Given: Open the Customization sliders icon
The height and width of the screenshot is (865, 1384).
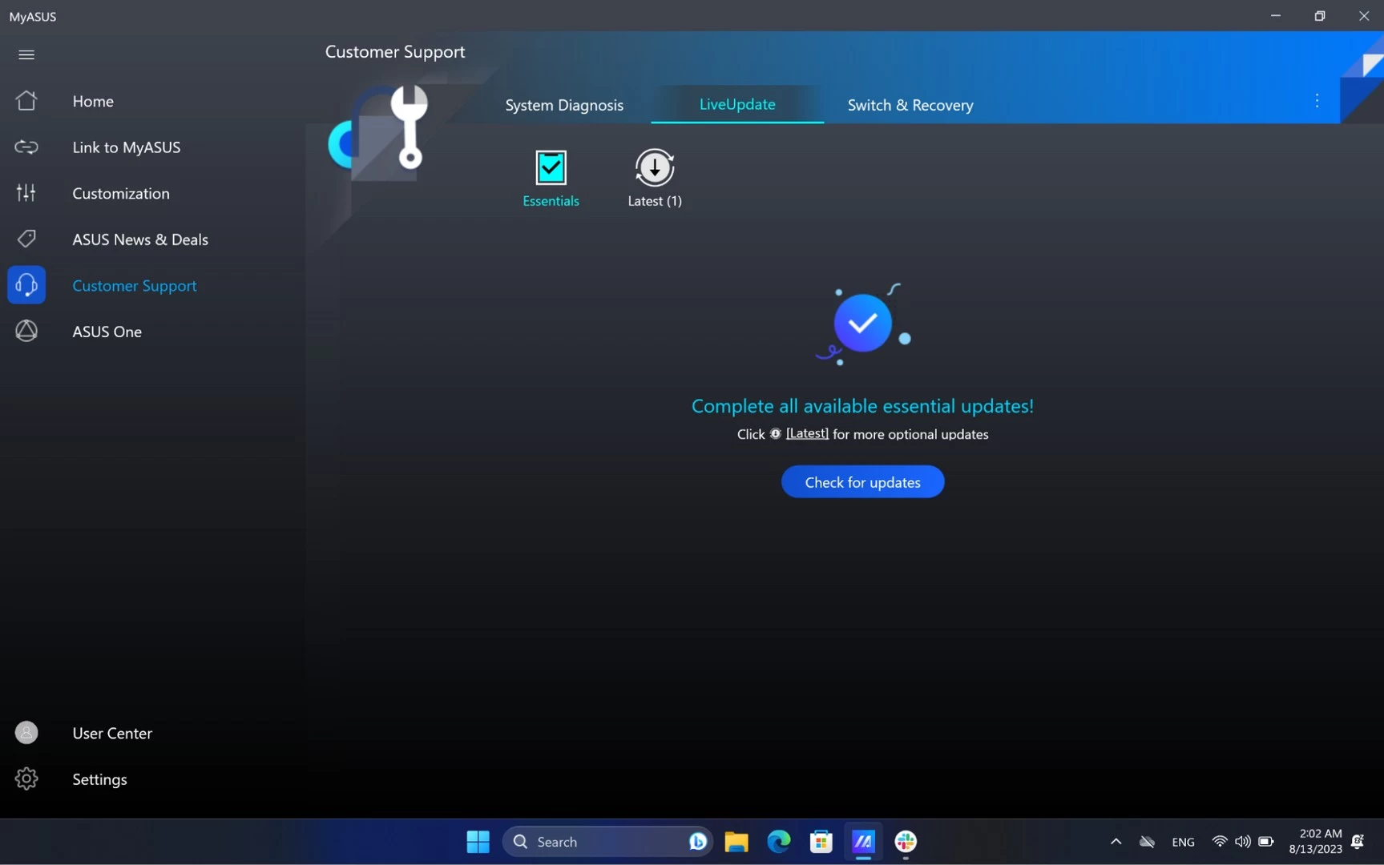Looking at the screenshot, I should (x=26, y=192).
